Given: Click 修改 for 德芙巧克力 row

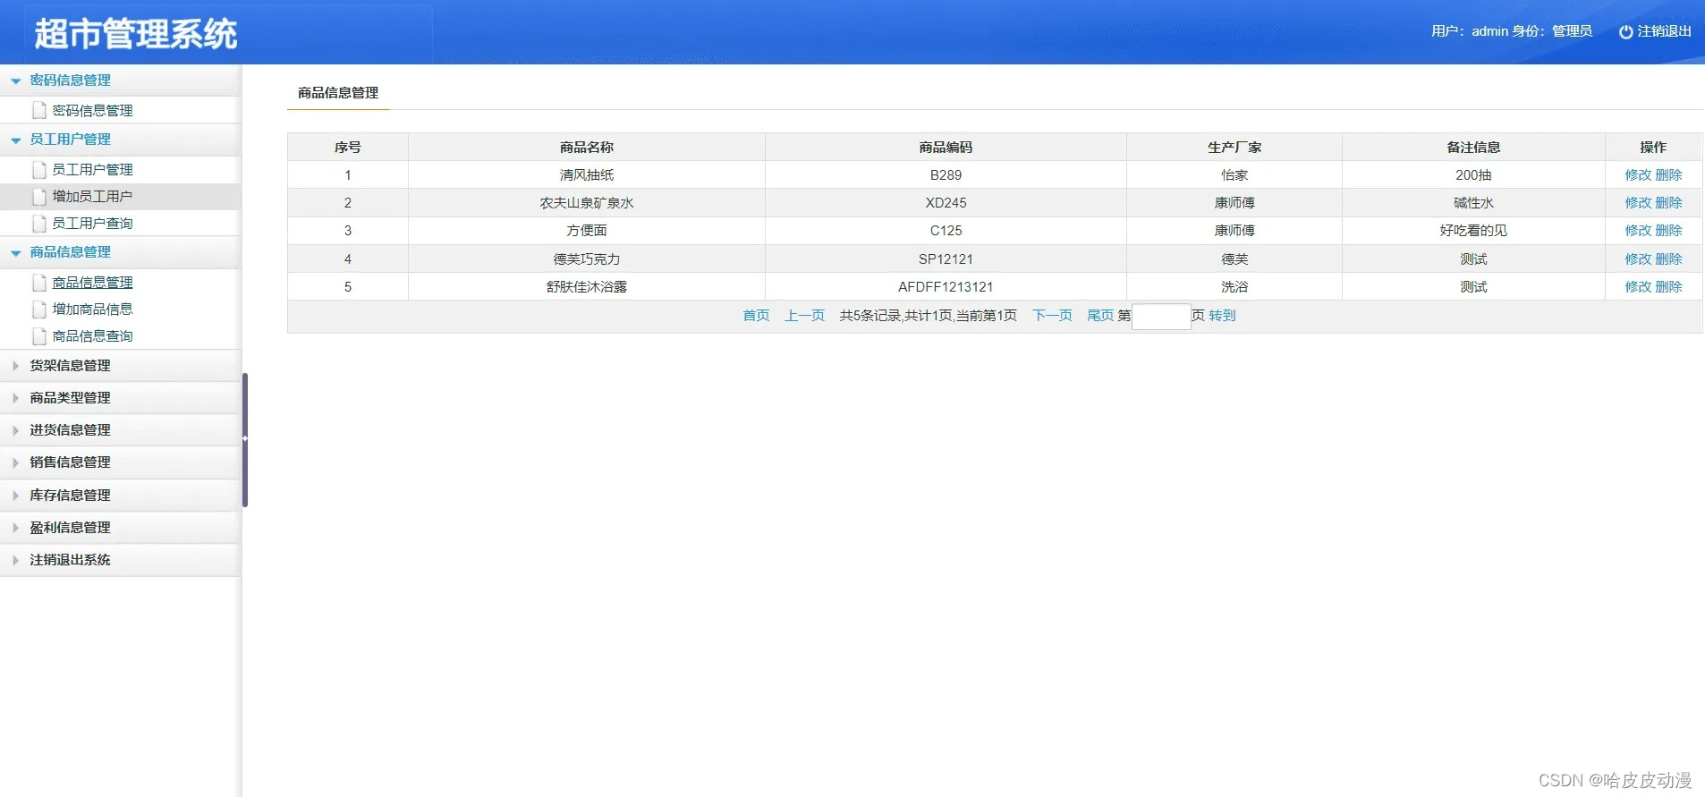Looking at the screenshot, I should pyautogui.click(x=1638, y=259).
